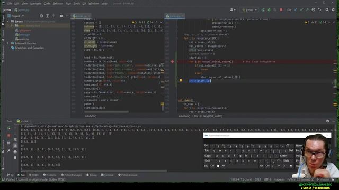Open the Project view dropdown
The width and height of the screenshot is (339, 190).
pos(16,16)
